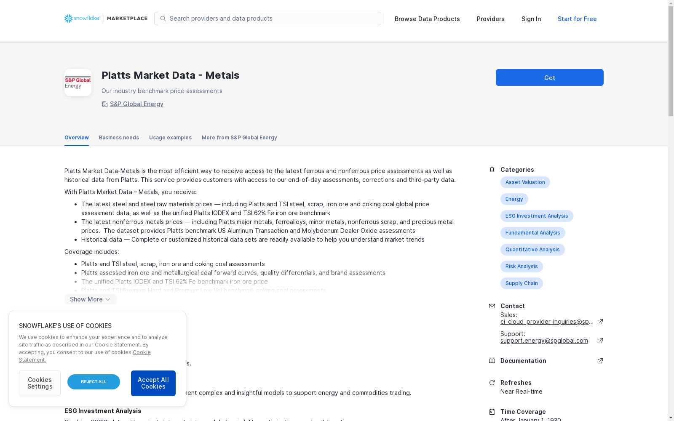This screenshot has height=421, width=674.
Task: Click the search magnifier icon
Action: (x=163, y=19)
